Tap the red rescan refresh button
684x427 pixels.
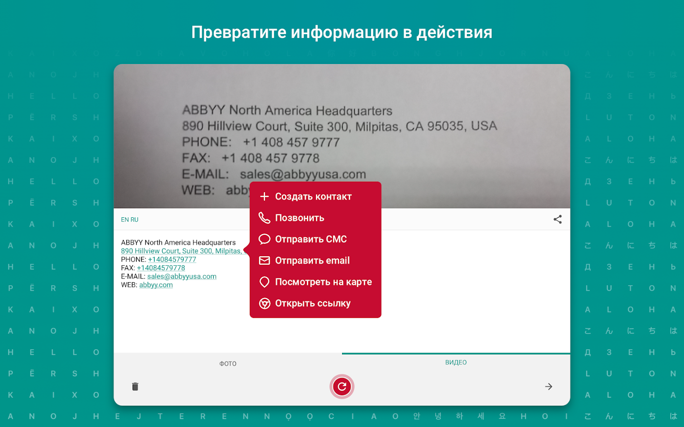[342, 387]
